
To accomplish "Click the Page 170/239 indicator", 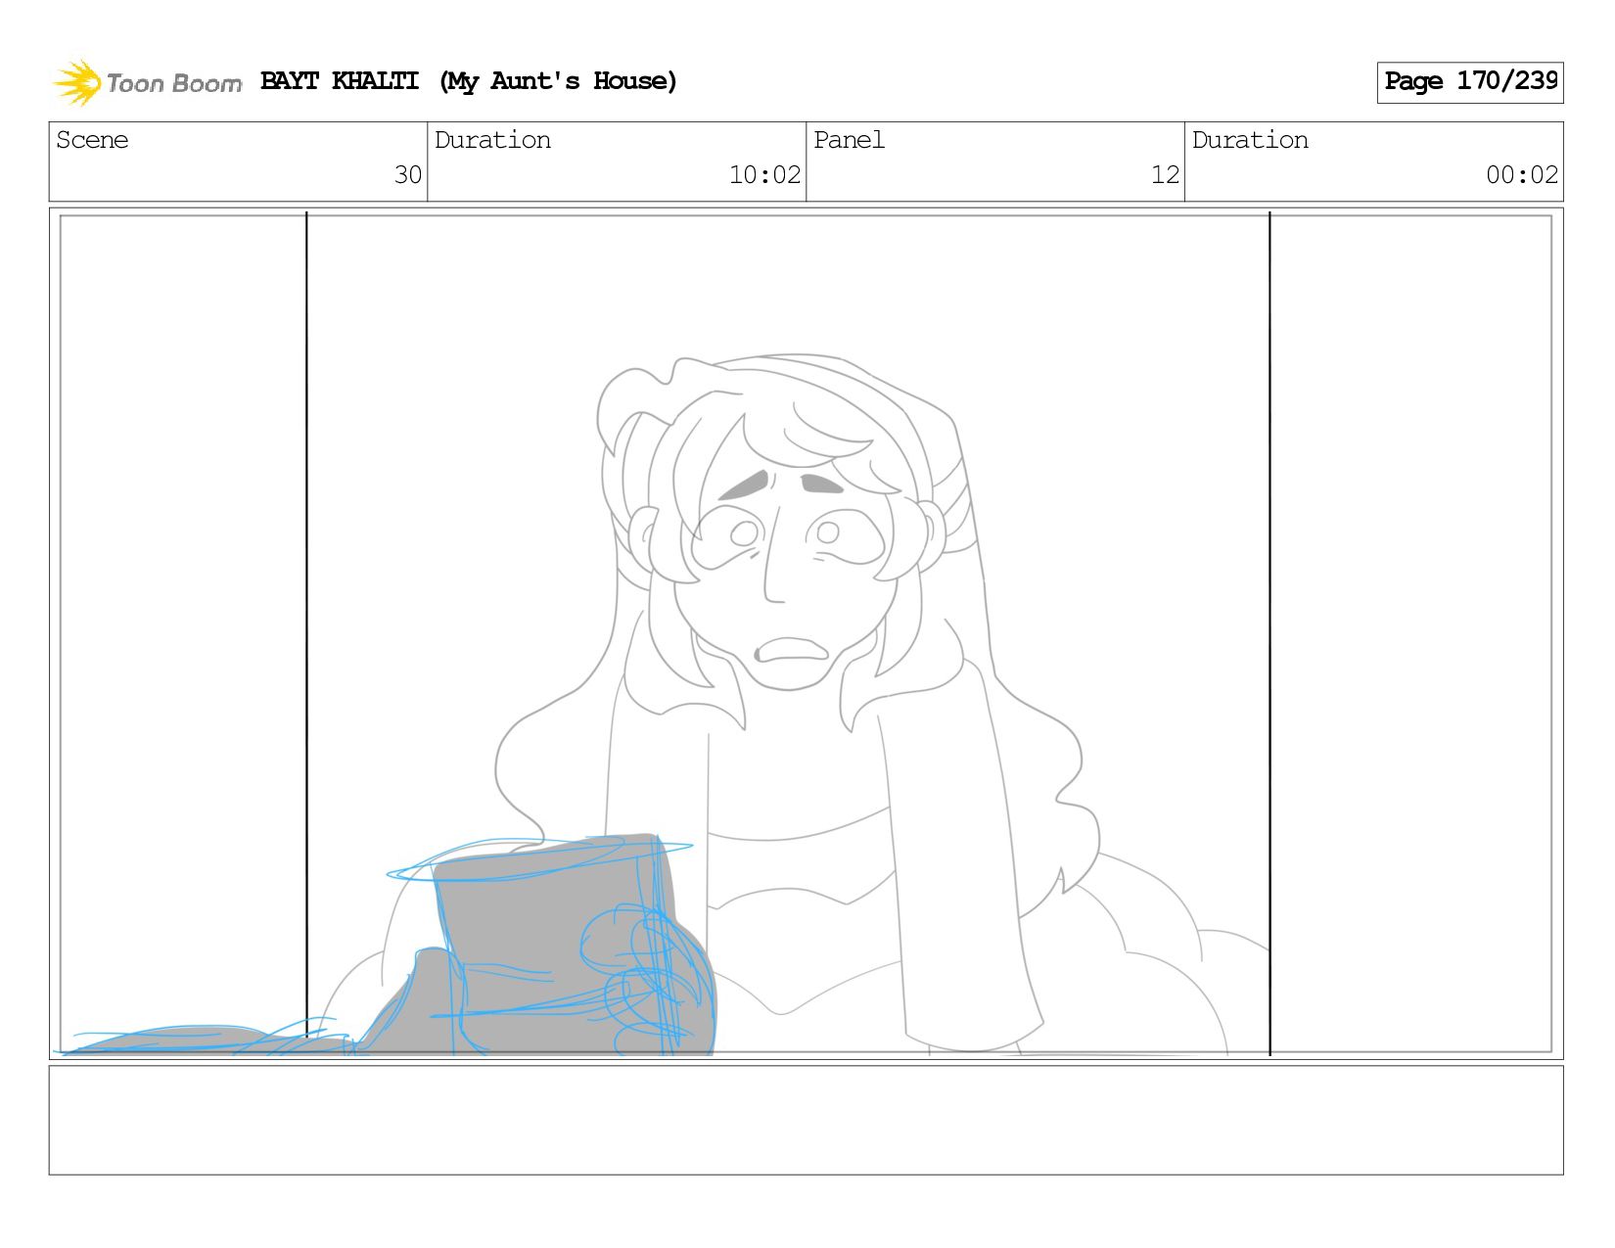I will coord(1470,82).
